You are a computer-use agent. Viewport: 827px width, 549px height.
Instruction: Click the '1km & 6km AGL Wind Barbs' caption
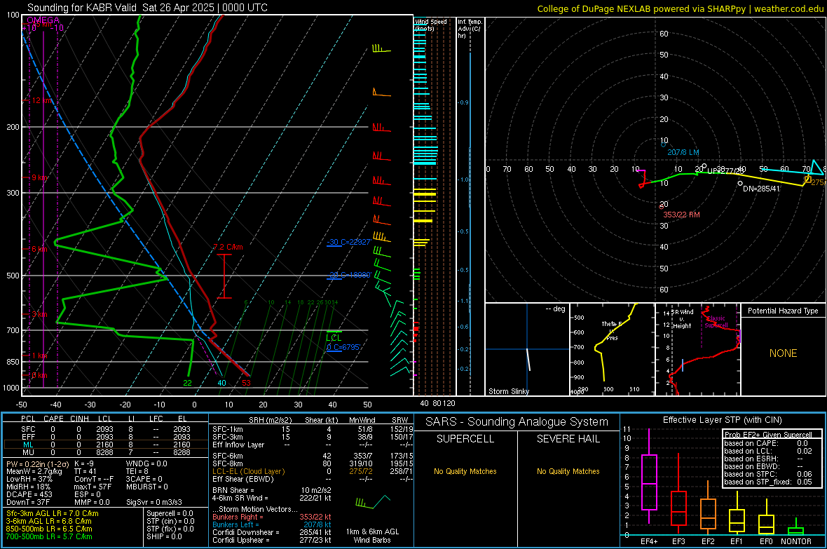pyautogui.click(x=372, y=536)
